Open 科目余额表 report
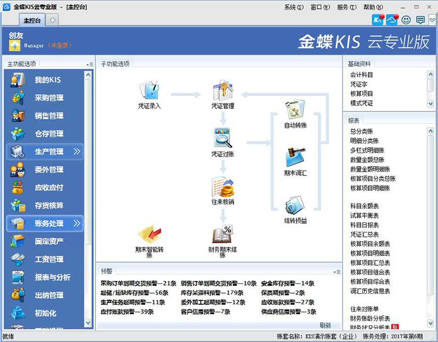 coord(364,206)
